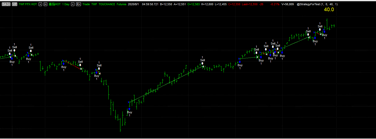Open the dropdown arrow beside 1 Day

(x=73, y=4)
